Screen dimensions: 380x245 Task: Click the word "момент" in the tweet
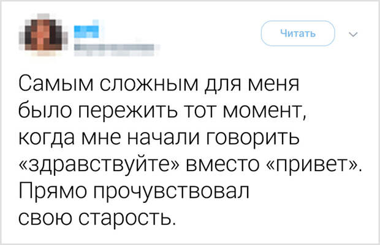[x=263, y=111]
